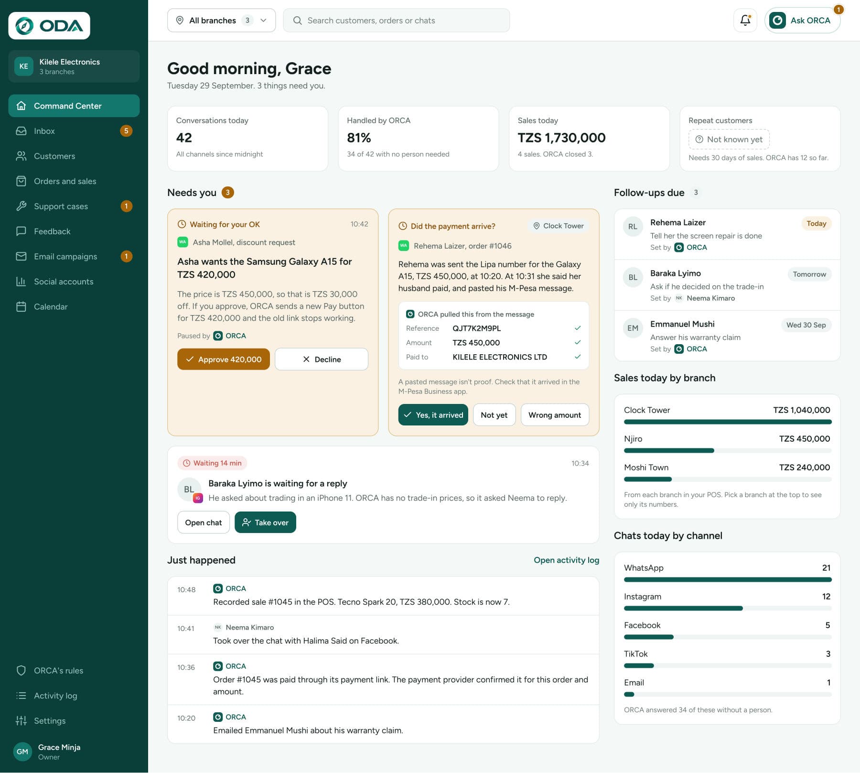Screen dimensions: 860x773
Task: Ask ORCA assistant button
Action: [x=802, y=21]
